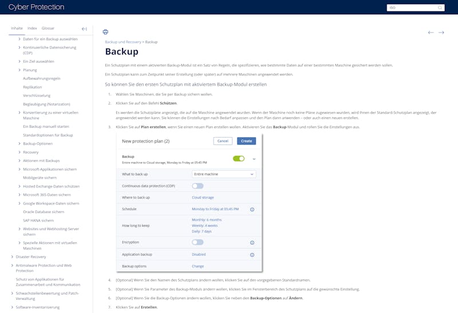This screenshot has height=313, width=458.
Task: Click the search magnifier icon
Action: pyautogui.click(x=440, y=7)
